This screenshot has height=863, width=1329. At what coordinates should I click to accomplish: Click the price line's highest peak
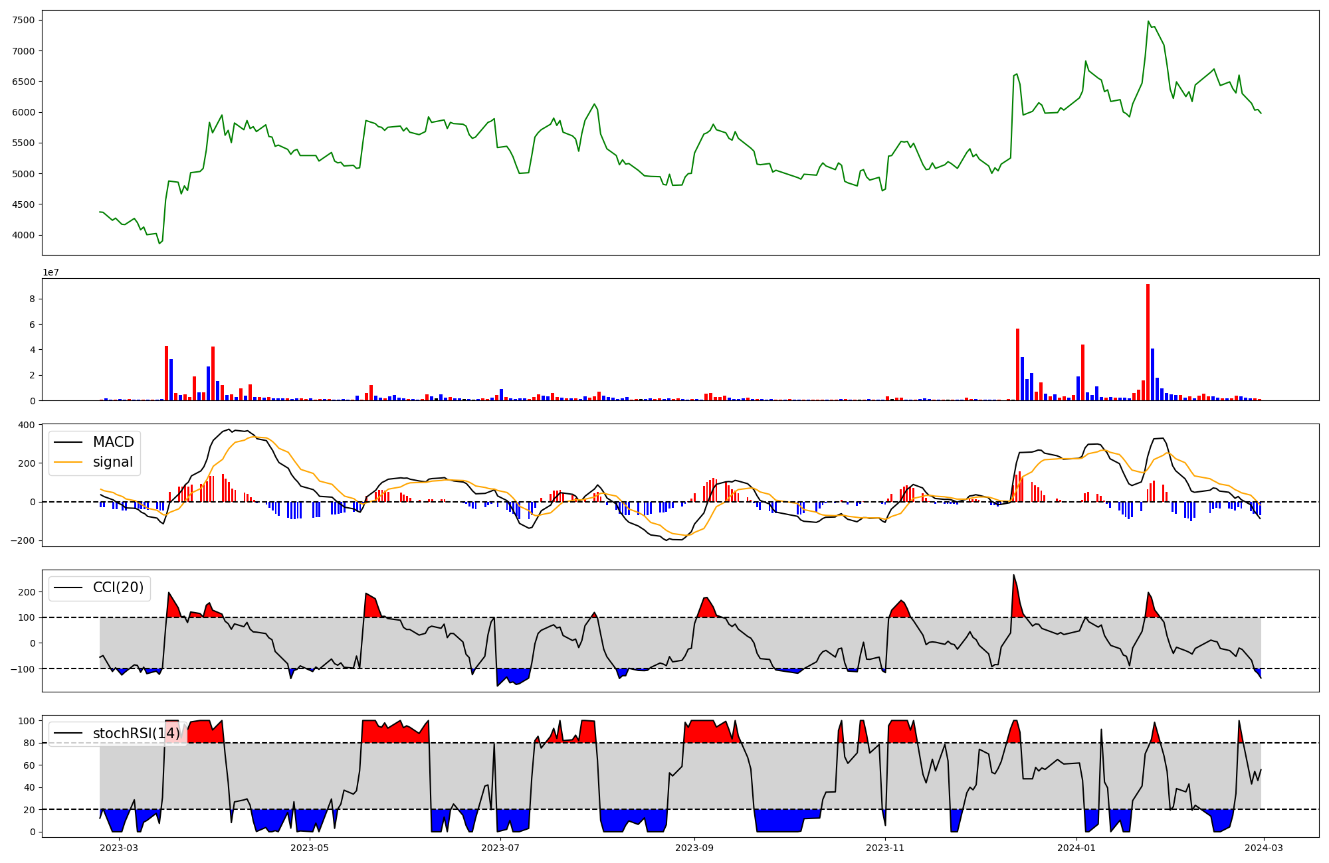(1148, 22)
